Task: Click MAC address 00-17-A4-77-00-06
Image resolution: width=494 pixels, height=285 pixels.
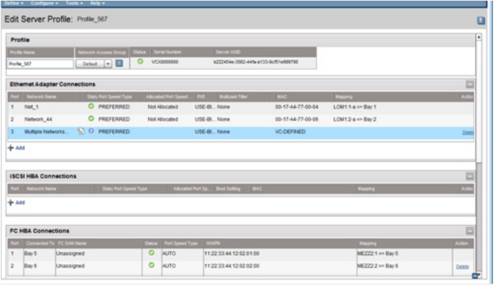Action: click(296, 119)
